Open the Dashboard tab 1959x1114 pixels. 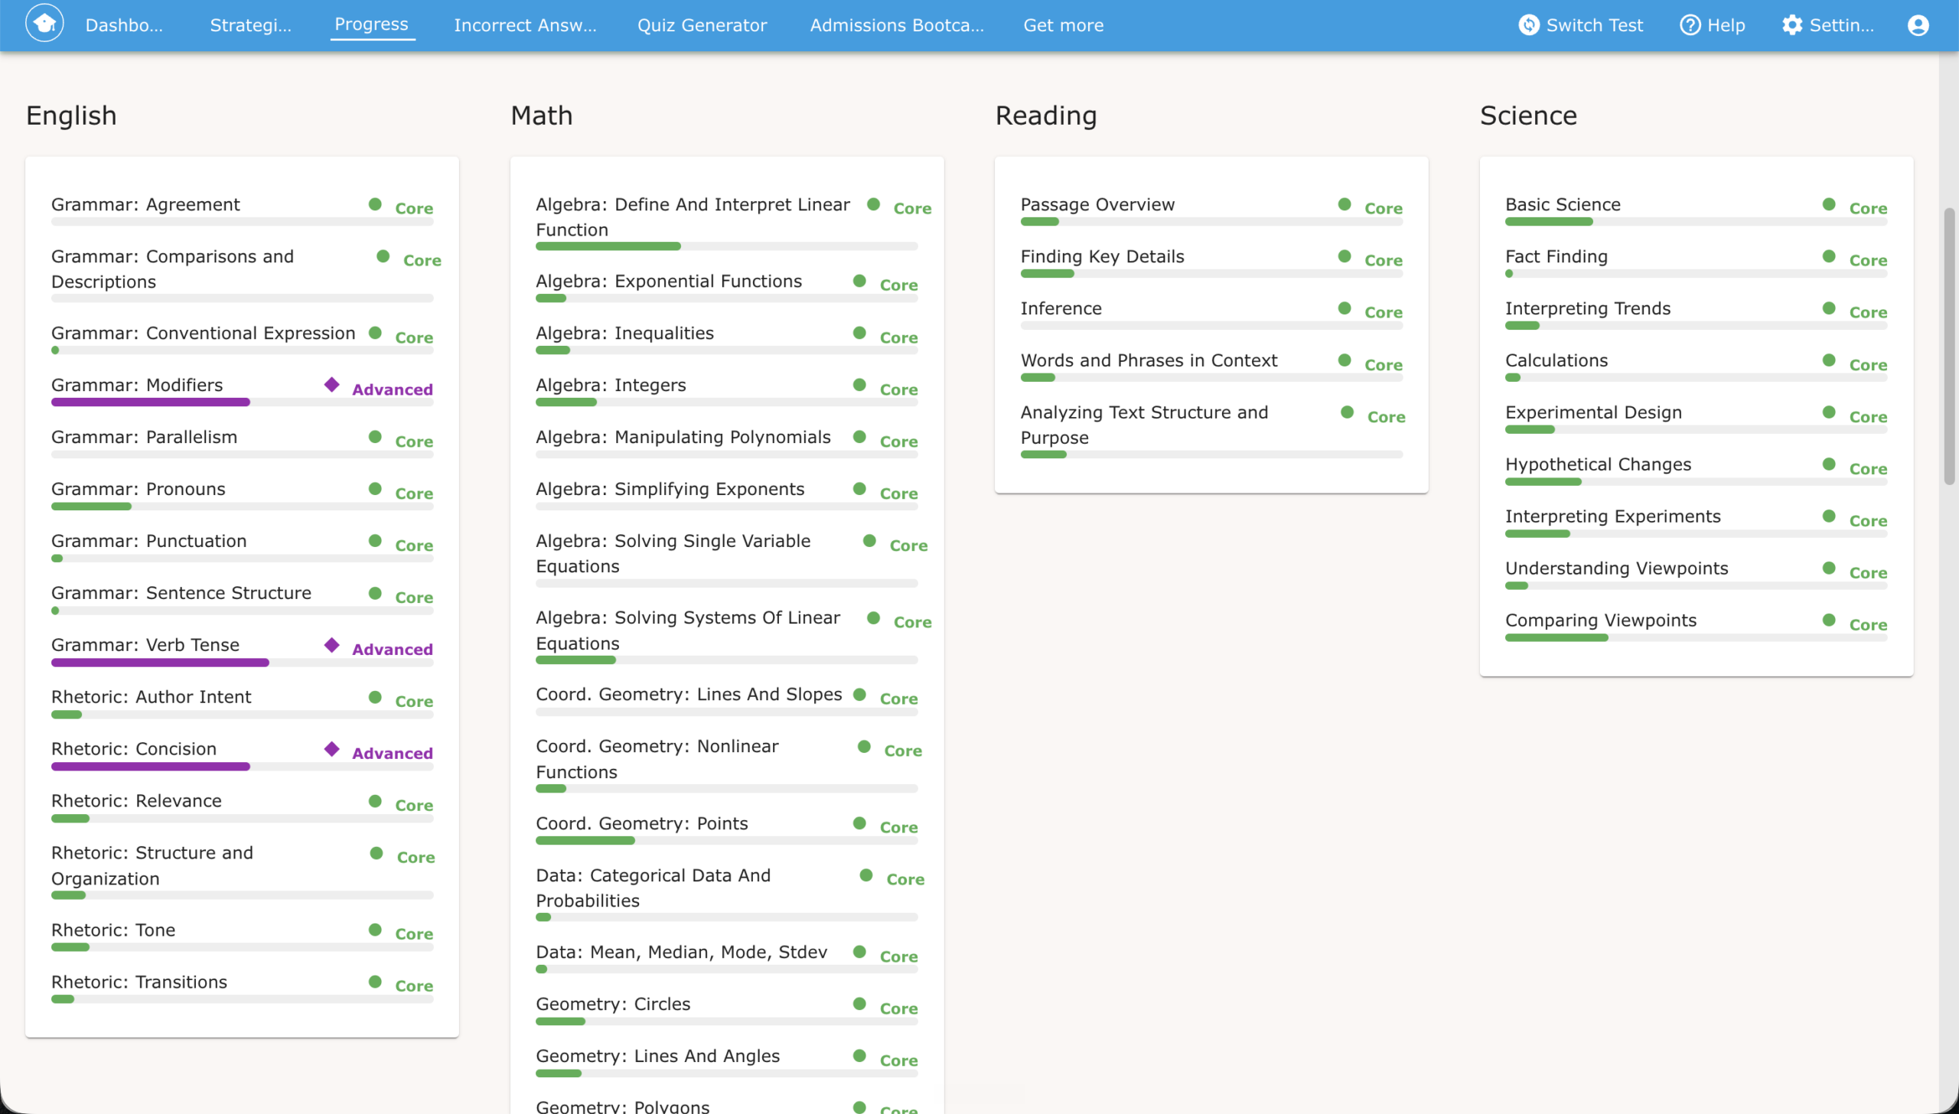[124, 25]
